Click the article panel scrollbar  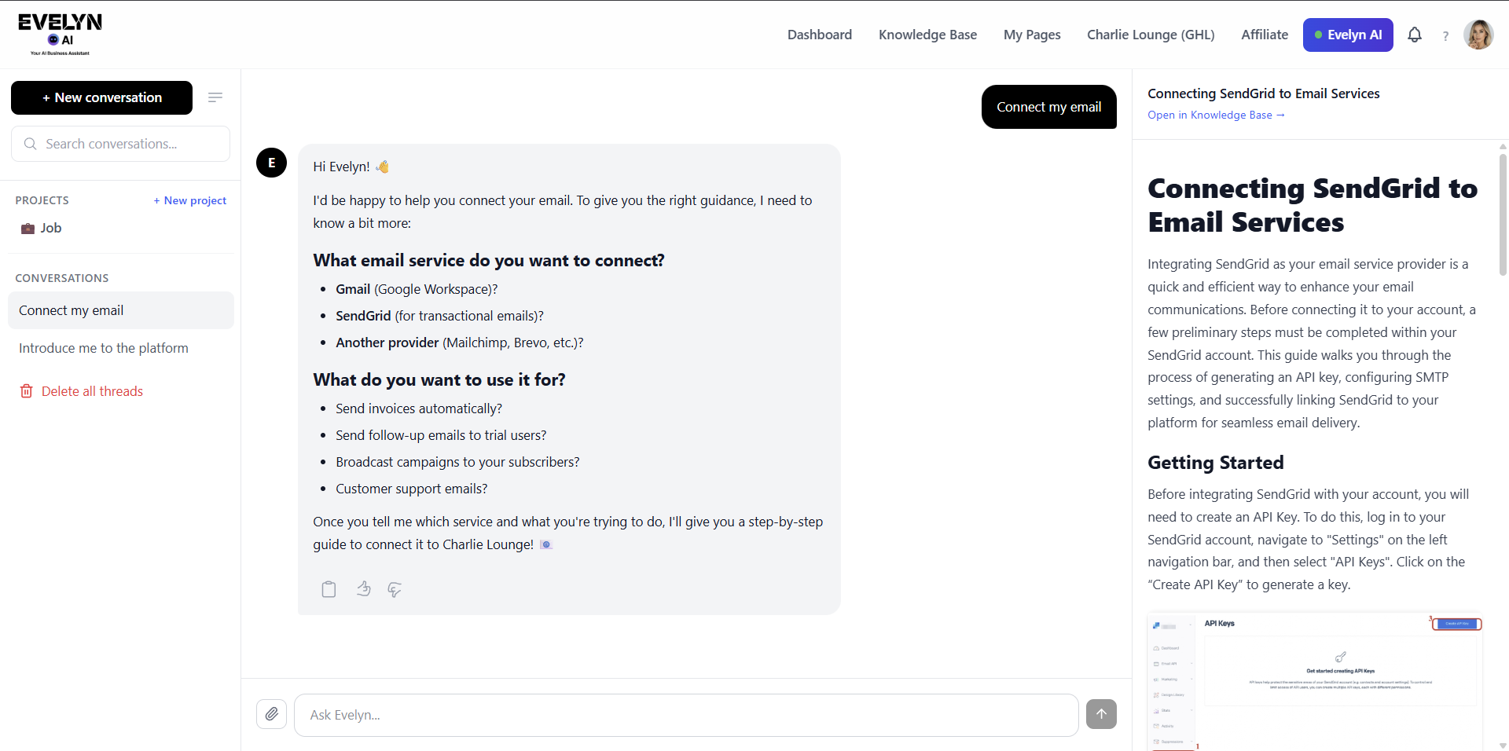click(x=1503, y=214)
